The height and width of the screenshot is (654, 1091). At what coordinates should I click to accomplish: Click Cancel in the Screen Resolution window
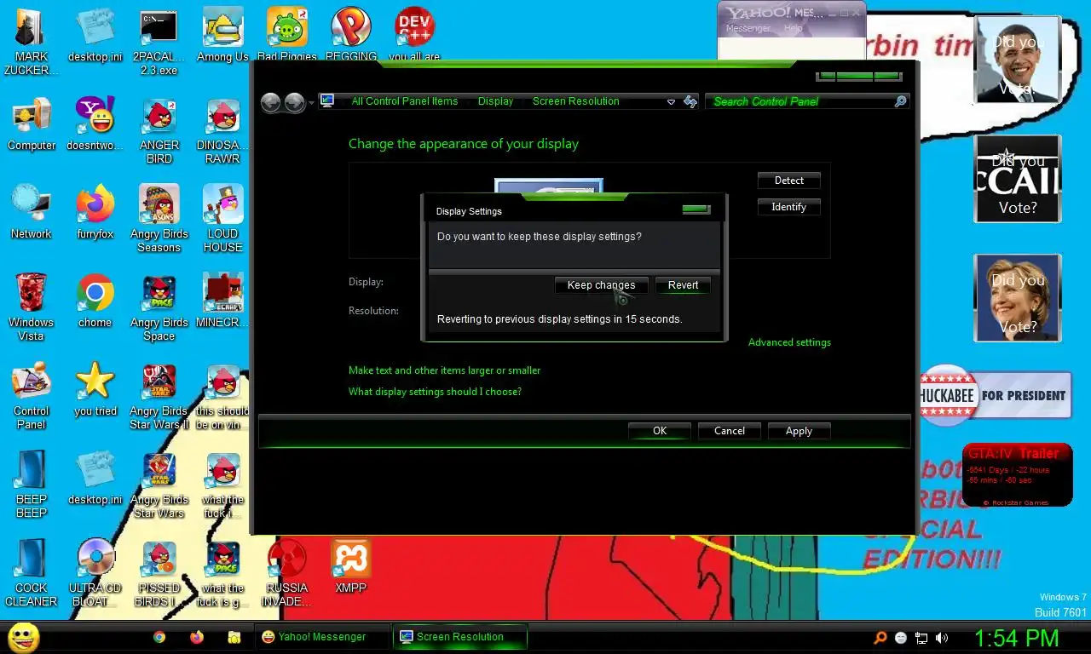pos(730,431)
